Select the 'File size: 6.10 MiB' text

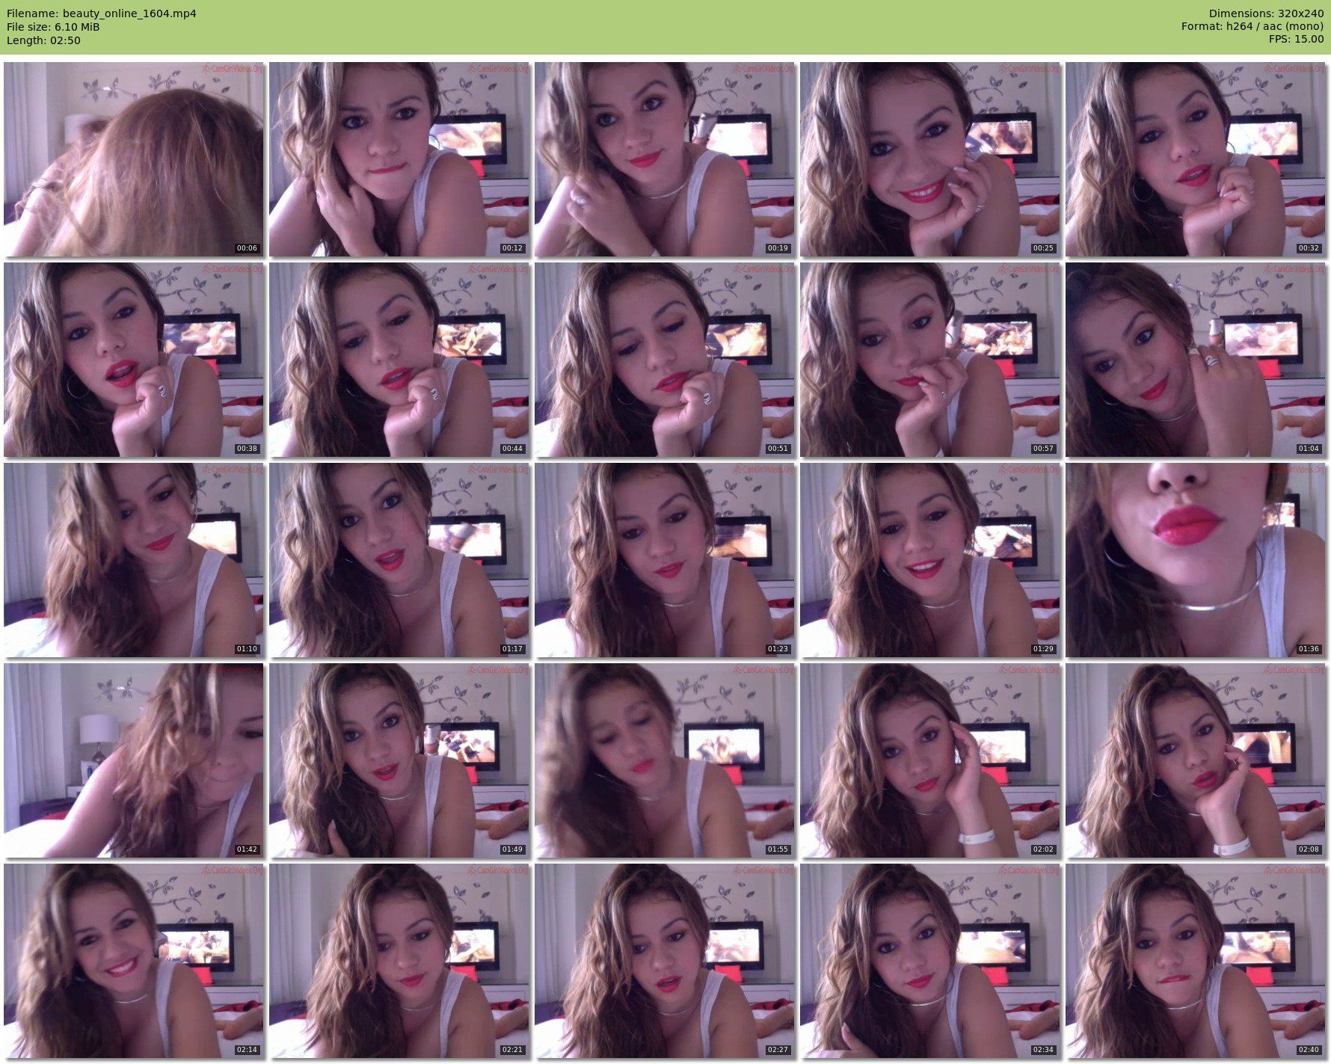(x=53, y=27)
